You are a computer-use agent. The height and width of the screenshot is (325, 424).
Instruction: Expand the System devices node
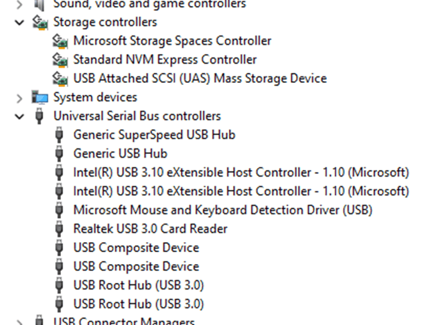click(18, 98)
